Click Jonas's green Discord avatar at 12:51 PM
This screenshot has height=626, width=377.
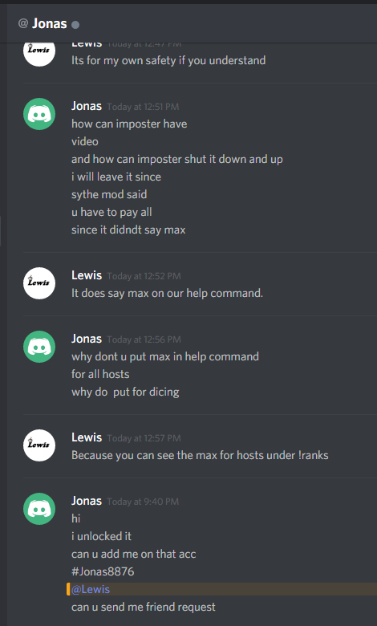(x=39, y=114)
